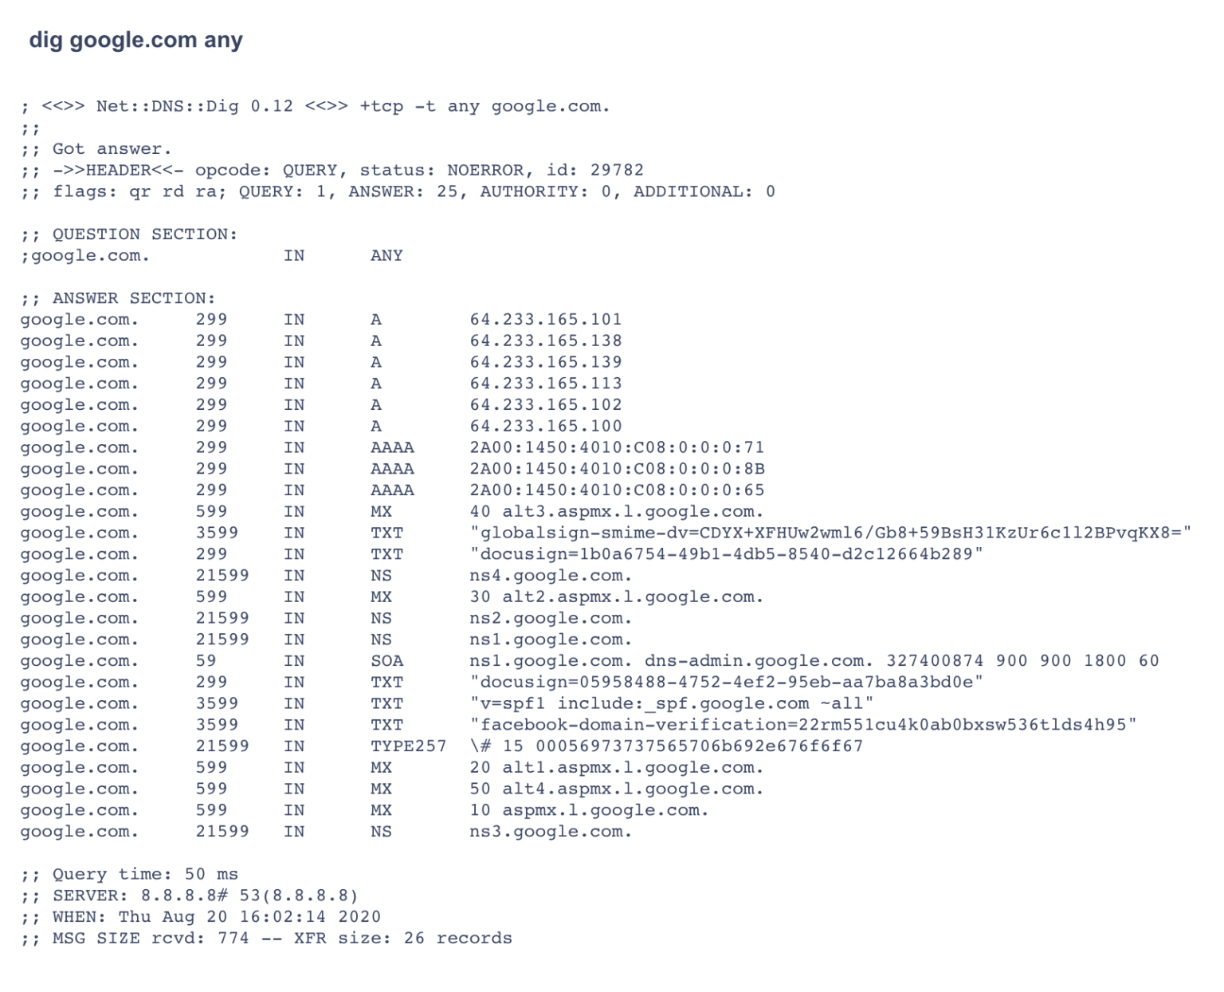Select NS record ns2.google.com.

[551, 619]
